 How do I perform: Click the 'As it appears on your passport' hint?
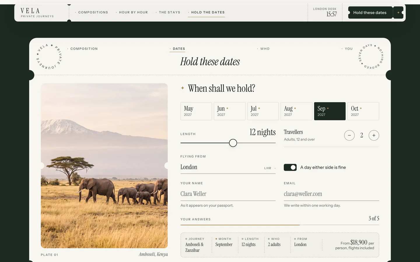coord(207,206)
